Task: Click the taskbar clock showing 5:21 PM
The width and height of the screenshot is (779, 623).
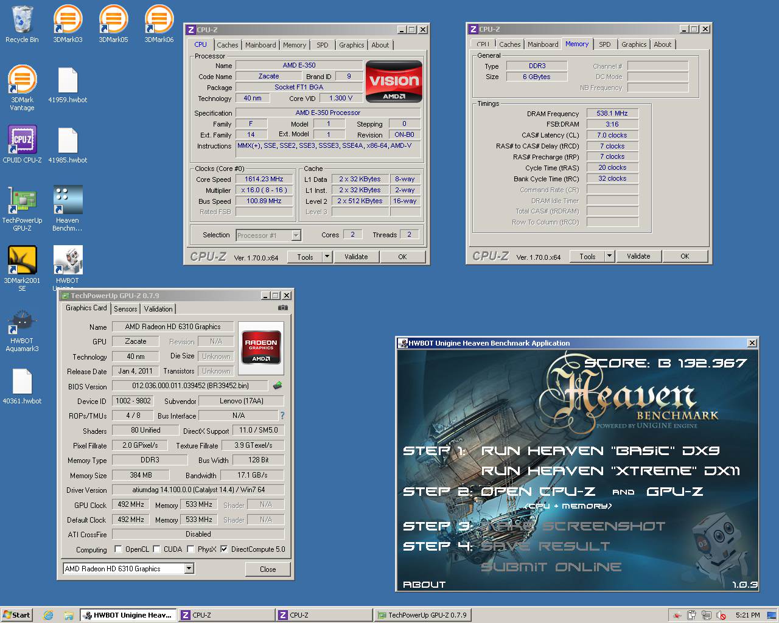Action: coord(747,615)
